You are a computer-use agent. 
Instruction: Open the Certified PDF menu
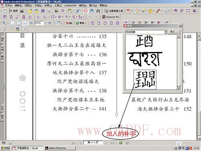[70, 6]
